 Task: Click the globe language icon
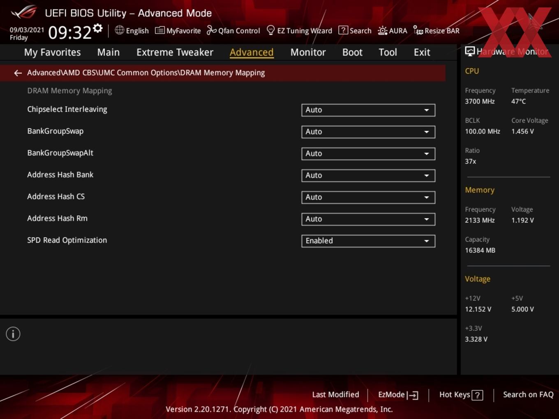tap(119, 30)
